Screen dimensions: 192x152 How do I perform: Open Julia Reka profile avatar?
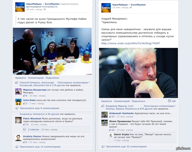click(18, 102)
